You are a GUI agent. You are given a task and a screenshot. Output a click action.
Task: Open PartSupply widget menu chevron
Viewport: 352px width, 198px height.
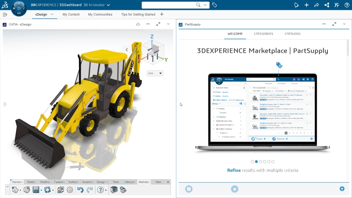[344, 24]
